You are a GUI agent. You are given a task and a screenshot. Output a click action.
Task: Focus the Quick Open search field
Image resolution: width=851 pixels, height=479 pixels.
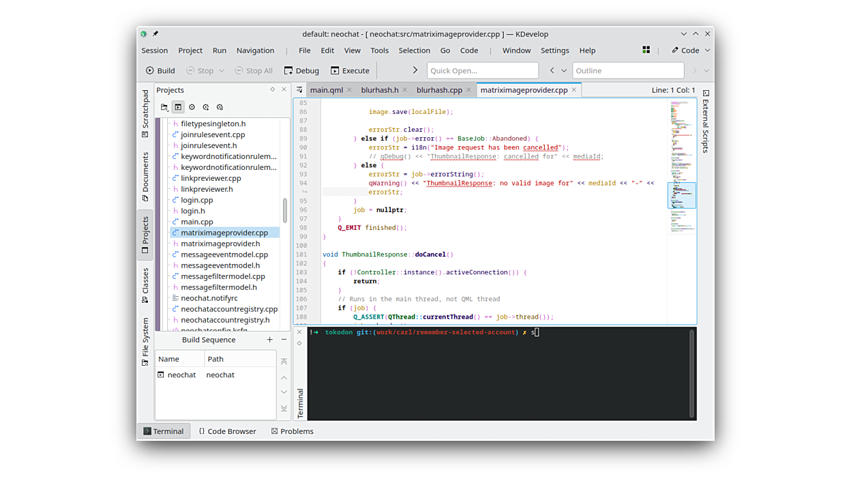482,70
